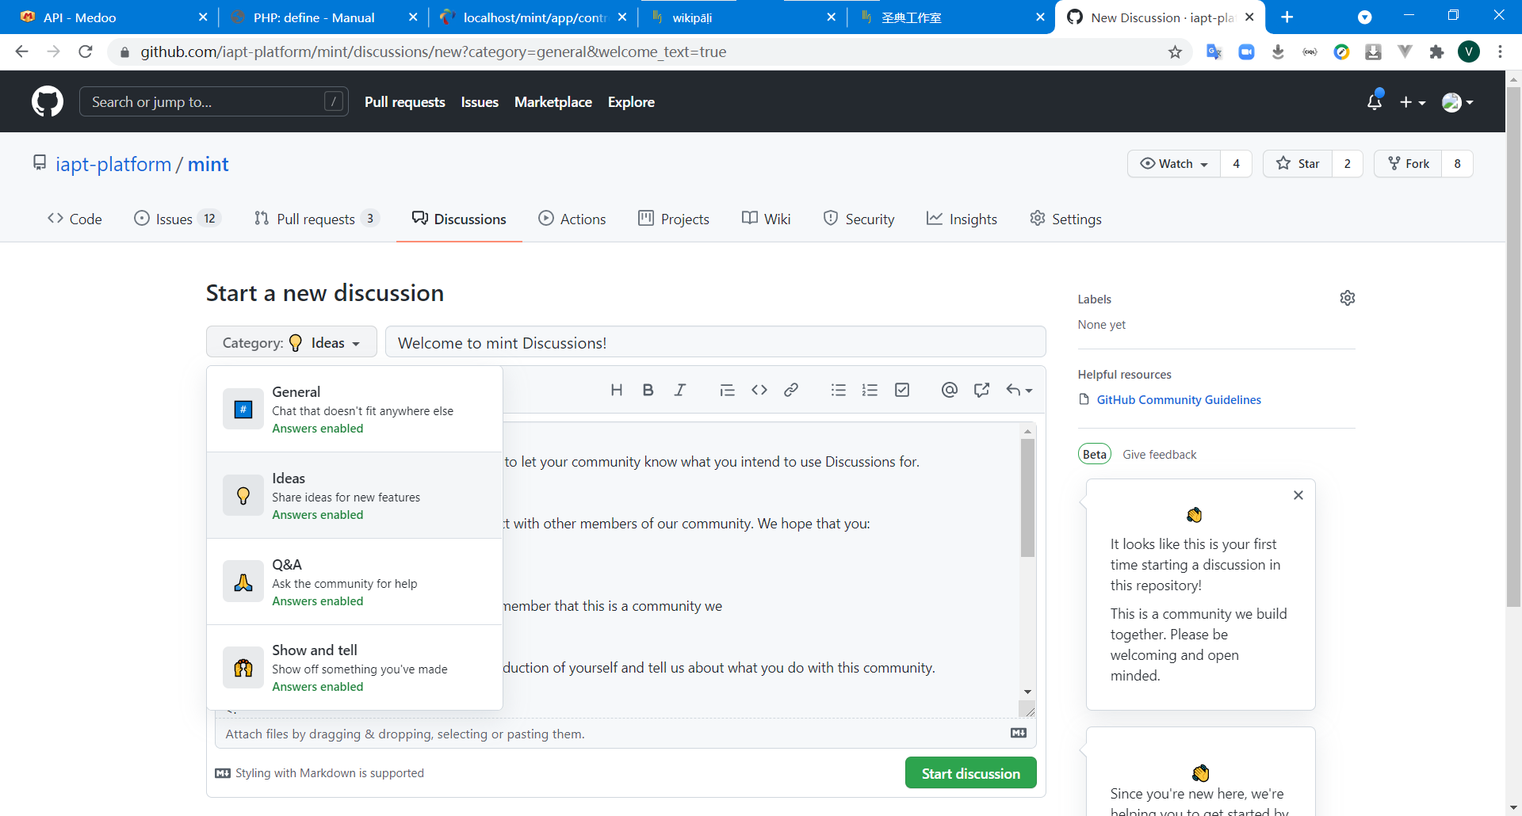Select the Ideas category

click(x=354, y=495)
